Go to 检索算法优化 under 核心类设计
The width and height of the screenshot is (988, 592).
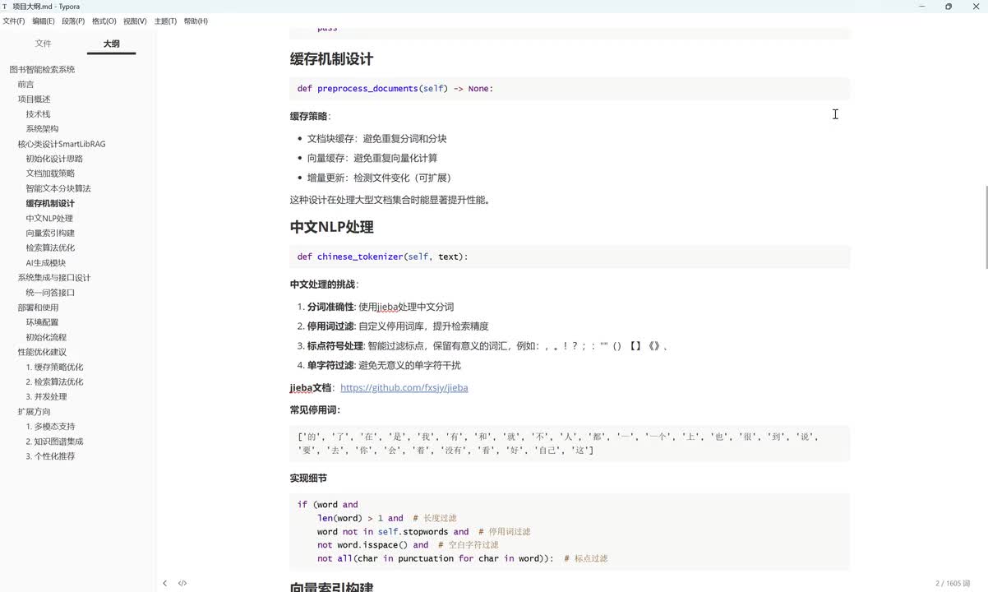tap(50, 247)
